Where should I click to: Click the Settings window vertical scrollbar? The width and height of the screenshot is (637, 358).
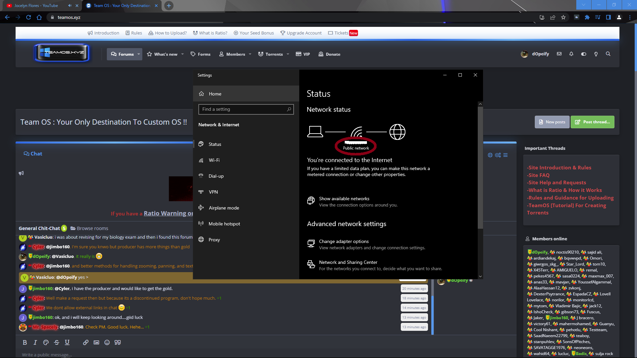[480, 166]
